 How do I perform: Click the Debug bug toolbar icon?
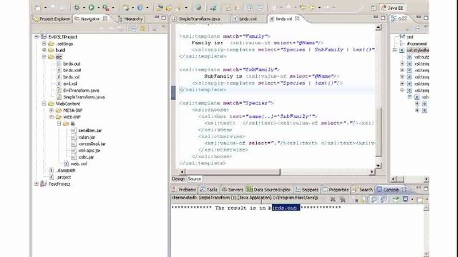77,8
